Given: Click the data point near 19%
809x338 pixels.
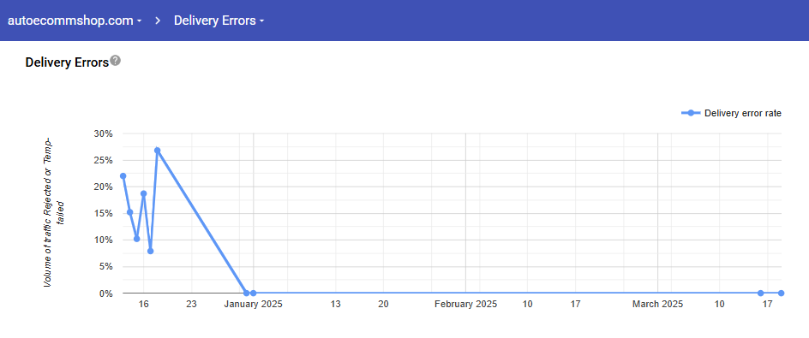Looking at the screenshot, I should coord(143,193).
